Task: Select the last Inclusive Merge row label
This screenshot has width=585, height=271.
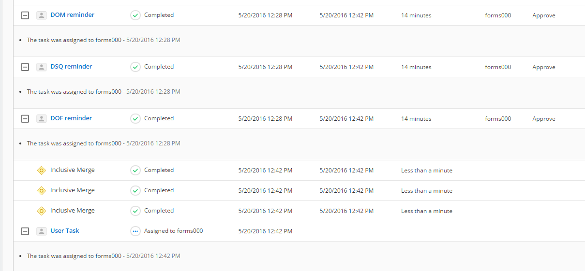Action: [73, 211]
